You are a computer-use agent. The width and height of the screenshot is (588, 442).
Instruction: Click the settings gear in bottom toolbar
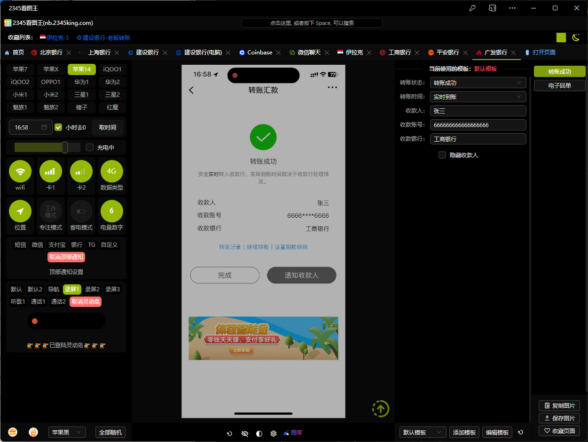pos(273,433)
